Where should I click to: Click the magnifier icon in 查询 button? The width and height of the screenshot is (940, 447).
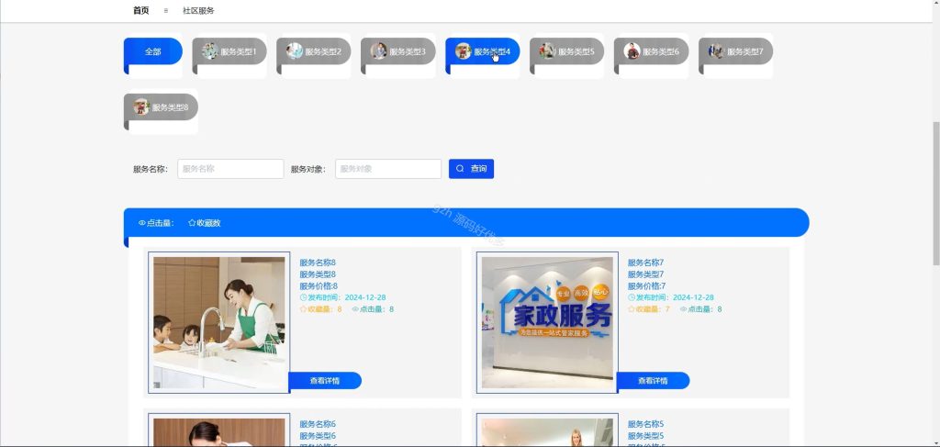click(461, 169)
